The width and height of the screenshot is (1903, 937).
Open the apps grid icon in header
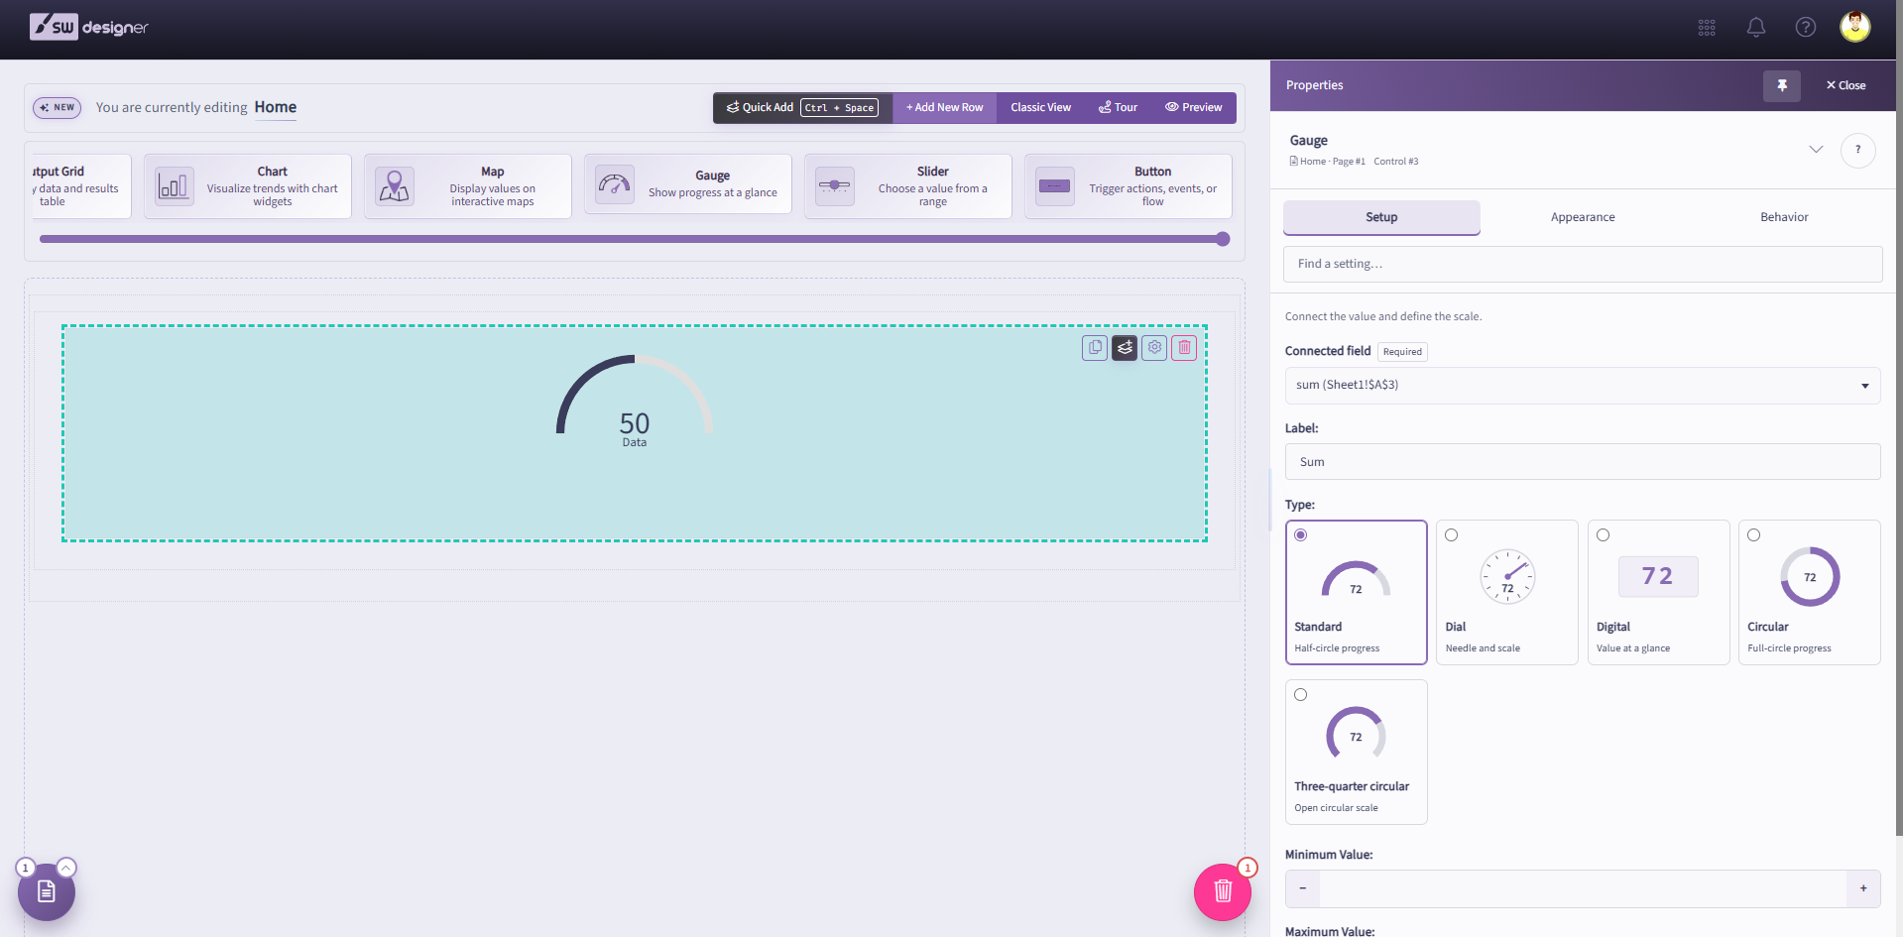(x=1707, y=28)
